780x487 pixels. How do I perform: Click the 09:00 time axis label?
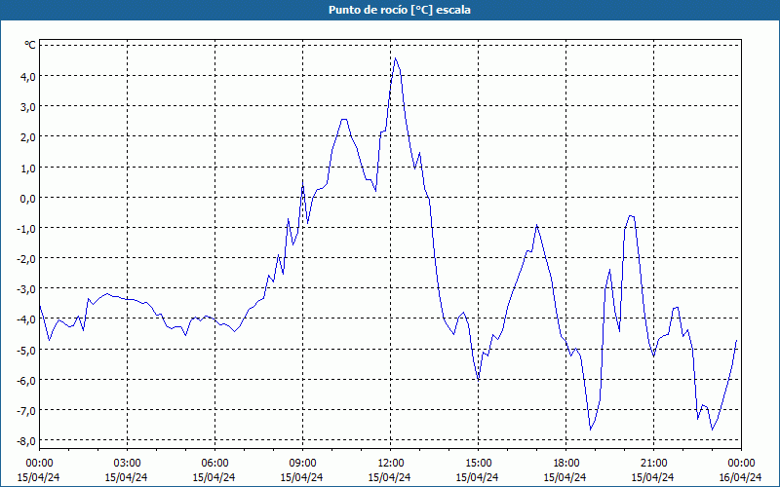click(x=302, y=464)
